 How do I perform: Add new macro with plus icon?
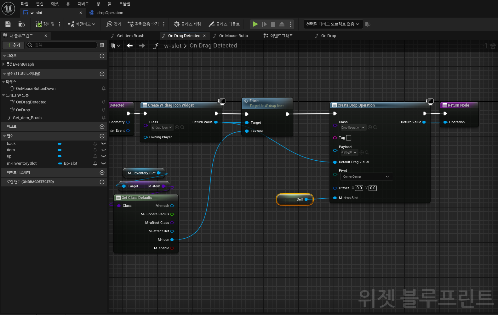tap(102, 127)
